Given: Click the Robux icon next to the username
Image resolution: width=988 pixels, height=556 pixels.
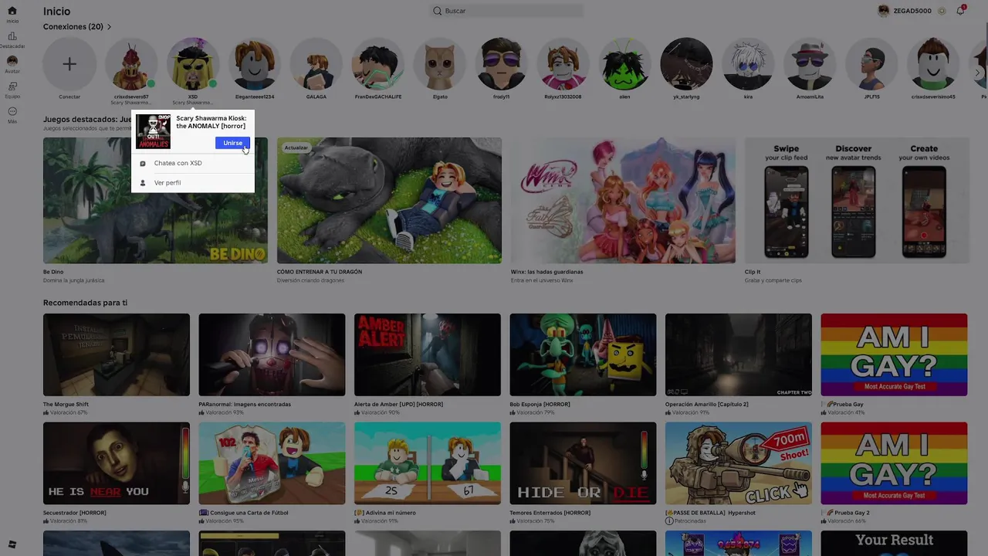Looking at the screenshot, I should [942, 11].
